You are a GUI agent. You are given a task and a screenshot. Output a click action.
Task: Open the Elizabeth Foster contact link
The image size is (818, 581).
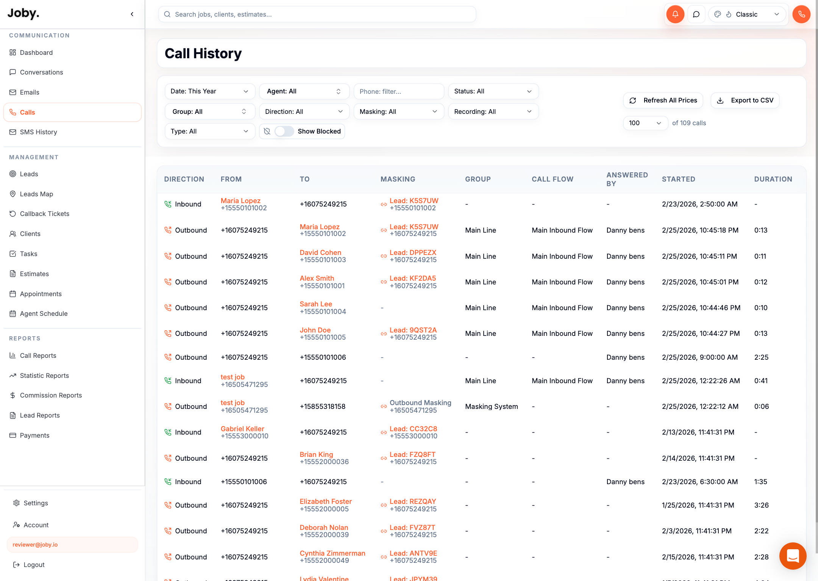tap(326, 501)
